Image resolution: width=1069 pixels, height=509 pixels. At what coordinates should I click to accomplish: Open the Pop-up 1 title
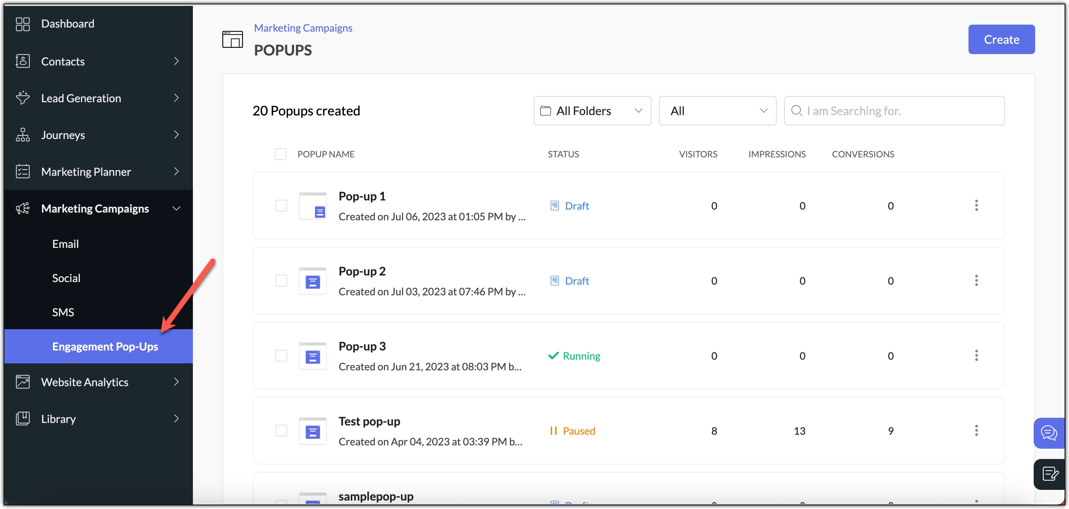point(362,196)
